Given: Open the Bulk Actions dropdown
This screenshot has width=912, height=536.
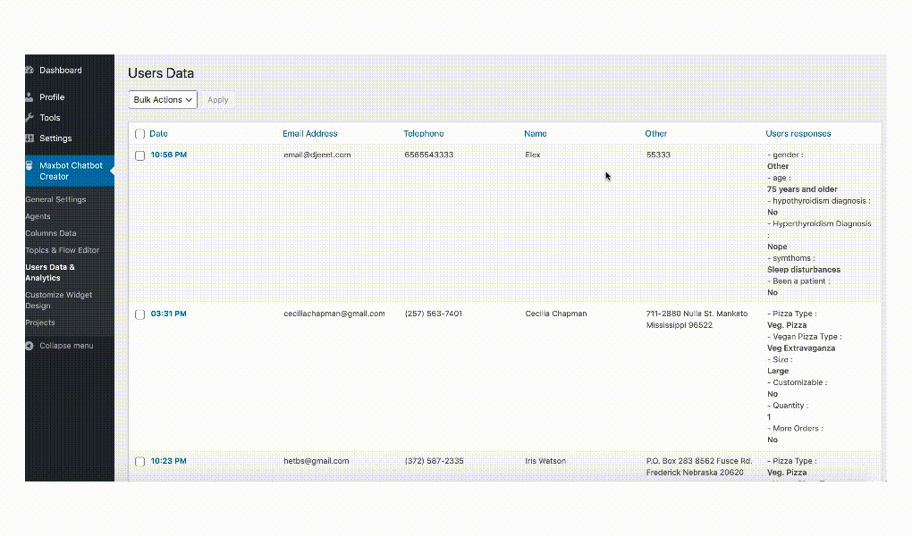Looking at the screenshot, I should click(x=163, y=99).
